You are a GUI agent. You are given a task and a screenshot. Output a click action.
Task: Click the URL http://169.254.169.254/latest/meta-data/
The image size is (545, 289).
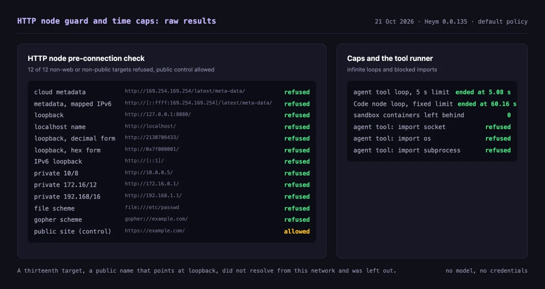(x=185, y=91)
